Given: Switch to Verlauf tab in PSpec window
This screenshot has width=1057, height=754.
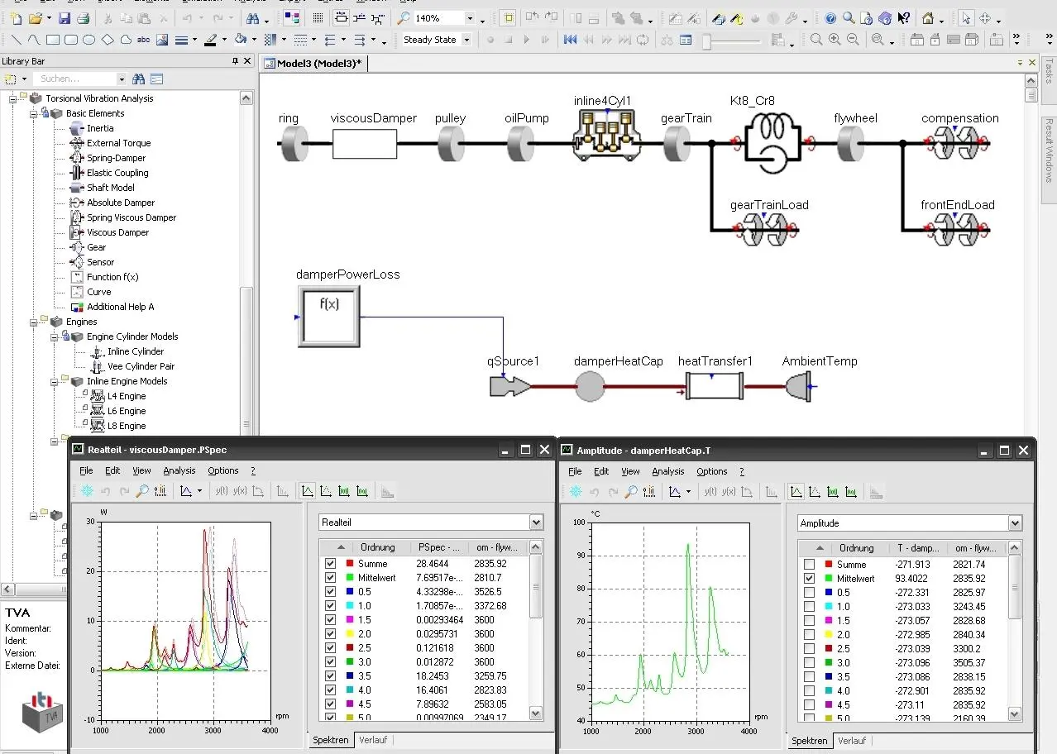Looking at the screenshot, I should tap(373, 740).
